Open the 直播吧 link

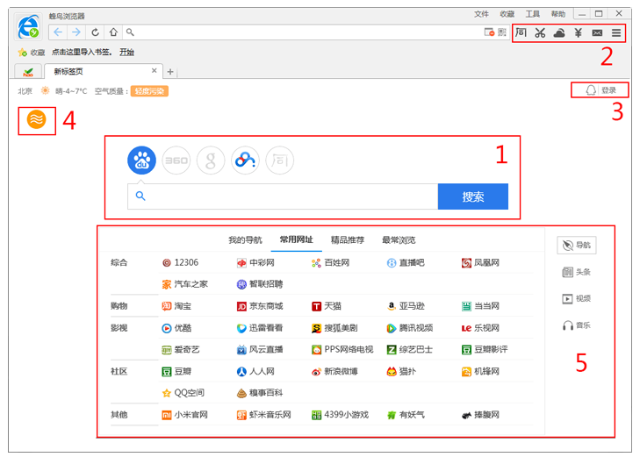[406, 262]
